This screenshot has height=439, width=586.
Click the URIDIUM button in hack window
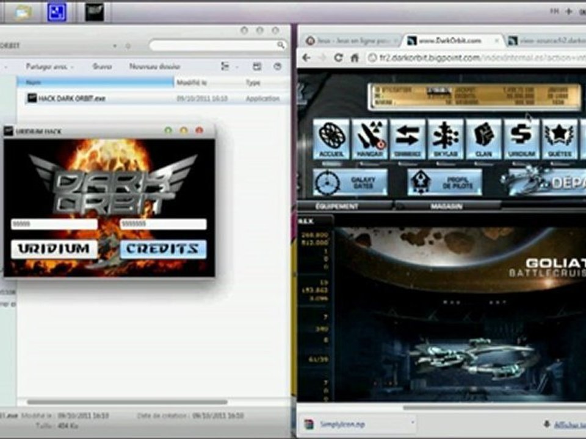[54, 249]
